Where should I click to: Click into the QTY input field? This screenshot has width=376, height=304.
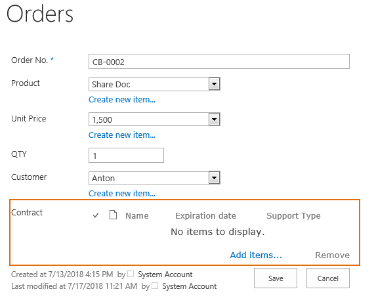coord(126,155)
